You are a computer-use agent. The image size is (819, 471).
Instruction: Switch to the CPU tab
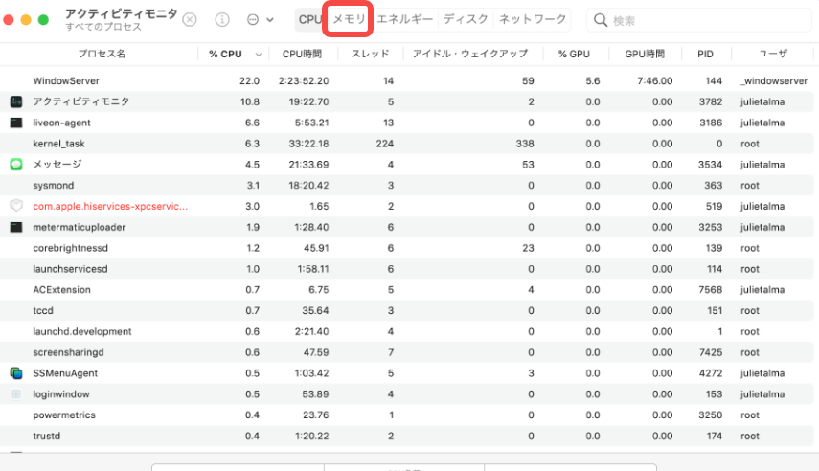309,20
